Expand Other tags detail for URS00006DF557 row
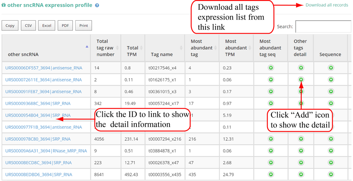The height and width of the screenshot is (181, 353). (300, 68)
